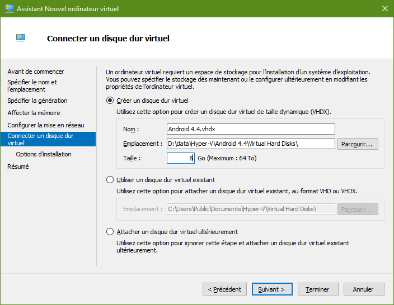The image size is (394, 305).
Task: Open the Options d'installation step
Action: coord(44,154)
